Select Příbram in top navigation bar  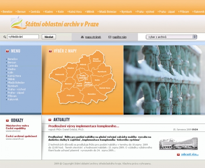coord(184,12)
